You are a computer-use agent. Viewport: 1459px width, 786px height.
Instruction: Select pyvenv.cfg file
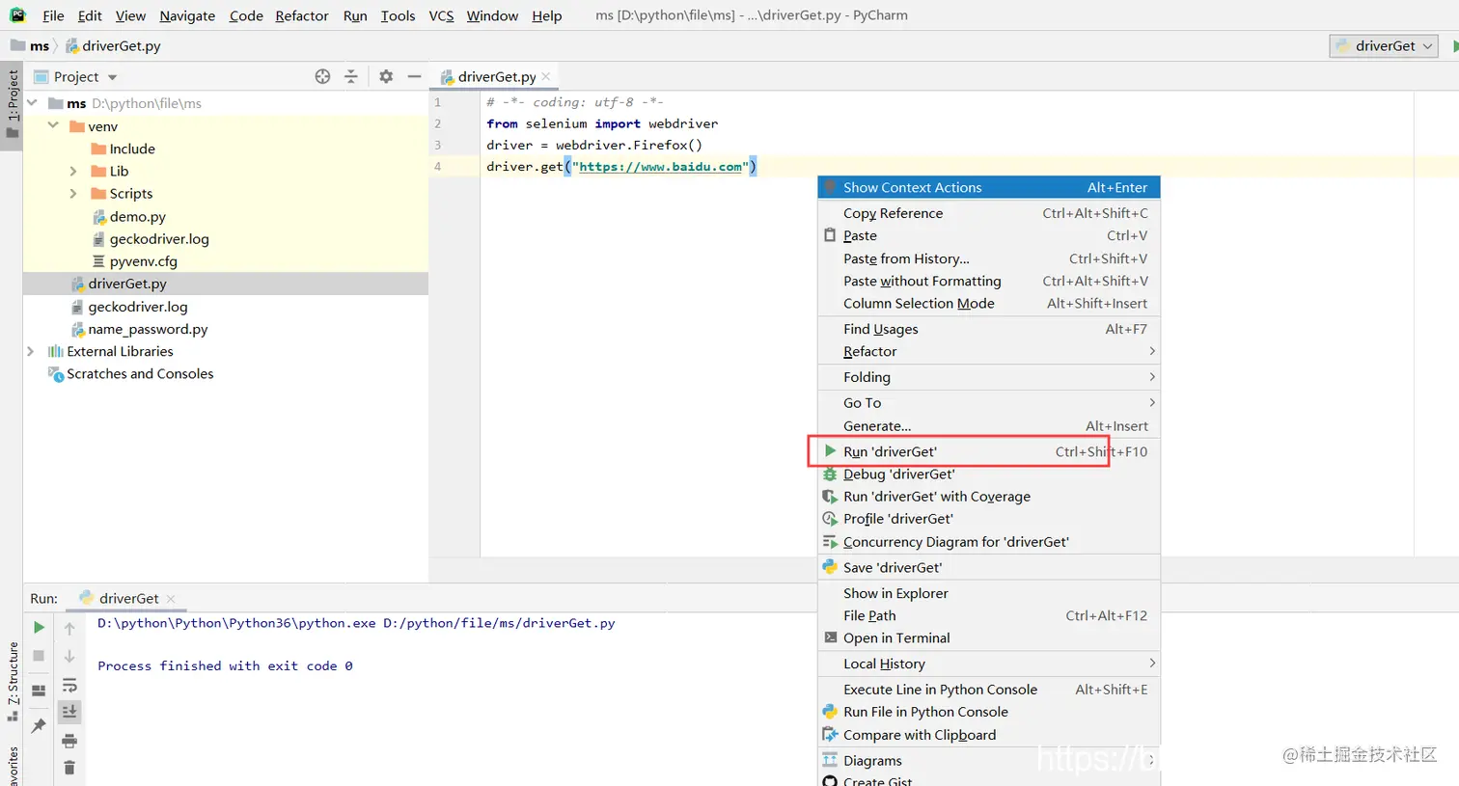(143, 260)
